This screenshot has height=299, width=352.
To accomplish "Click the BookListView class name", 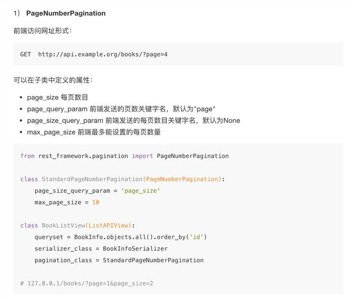I will point(63,226).
